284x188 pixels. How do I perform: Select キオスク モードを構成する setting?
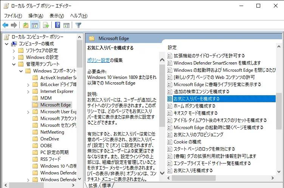click(x=196, y=113)
